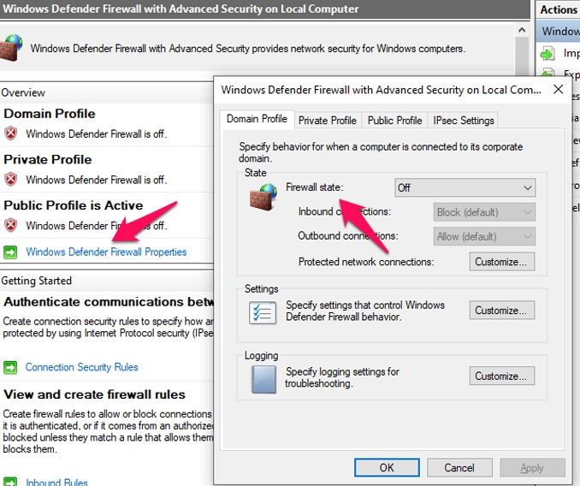Switch to the IPsec Settings tab
The image size is (580, 486).
click(463, 121)
